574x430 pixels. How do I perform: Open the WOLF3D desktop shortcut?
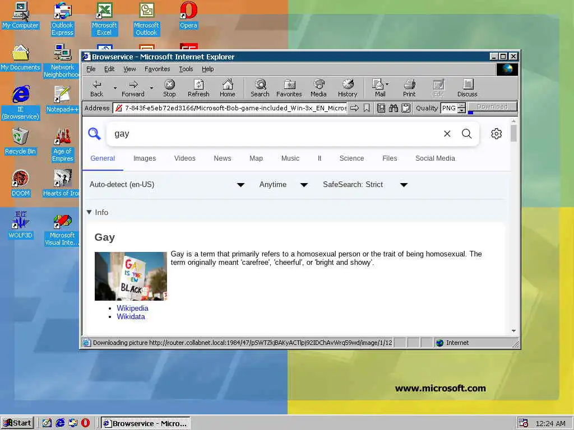click(x=21, y=225)
